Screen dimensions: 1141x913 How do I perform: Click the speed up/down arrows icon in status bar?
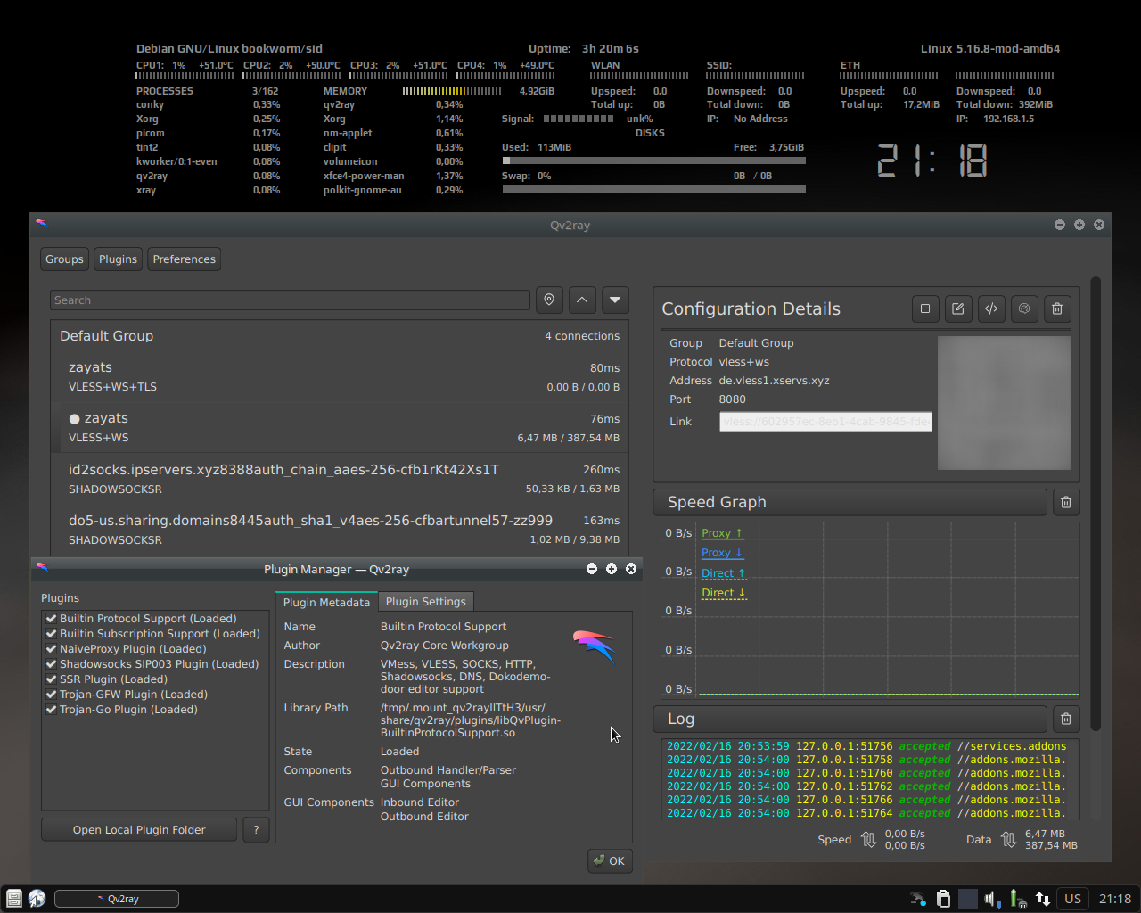(x=869, y=839)
